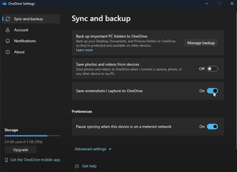
Task: Click 'Back up important PC folders to OneDrive' title
Action: pyautogui.click(x=112, y=36)
